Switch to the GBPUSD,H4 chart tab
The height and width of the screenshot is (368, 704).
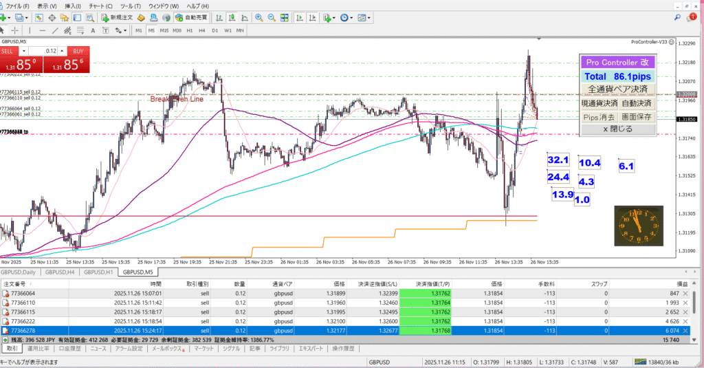[x=61, y=272]
